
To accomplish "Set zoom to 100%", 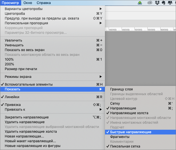I will (x=53, y=59).
